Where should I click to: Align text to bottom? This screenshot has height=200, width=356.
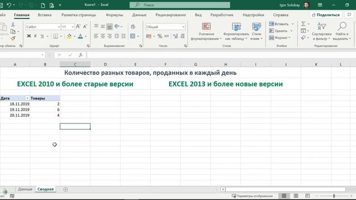110,27
